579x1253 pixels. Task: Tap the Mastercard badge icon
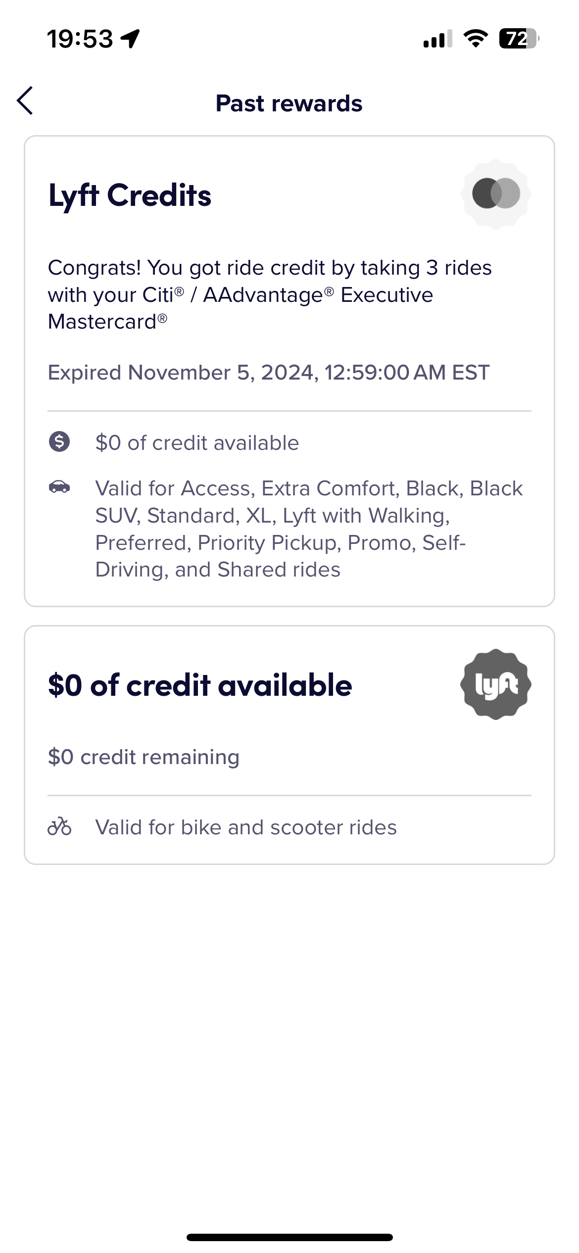coord(495,194)
